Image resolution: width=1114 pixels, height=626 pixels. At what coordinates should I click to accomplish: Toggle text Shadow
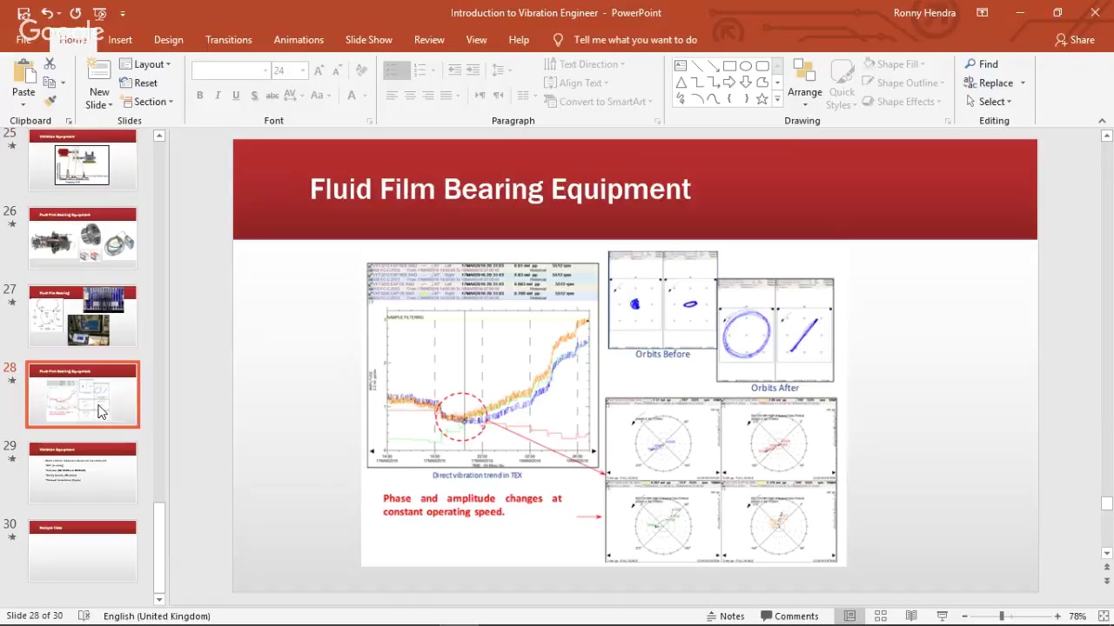pos(253,96)
